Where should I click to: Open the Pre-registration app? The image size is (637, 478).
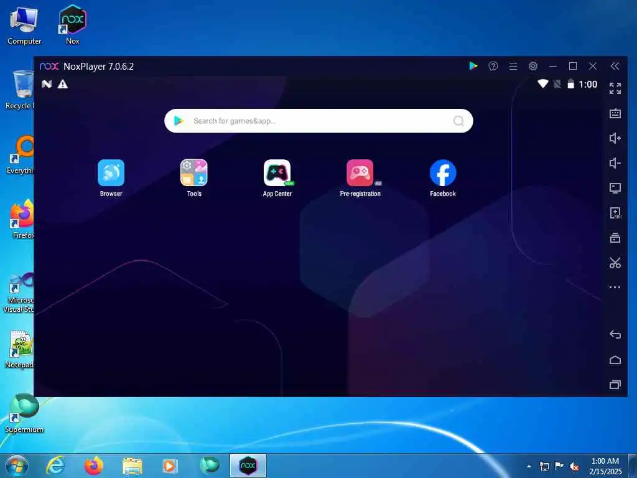[360, 173]
